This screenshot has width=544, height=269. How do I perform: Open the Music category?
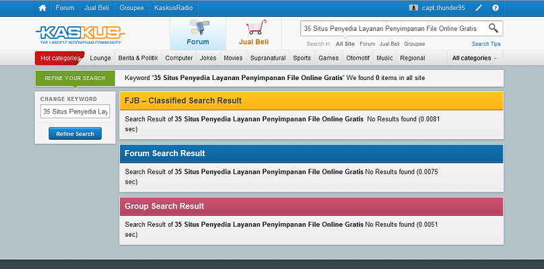point(384,59)
